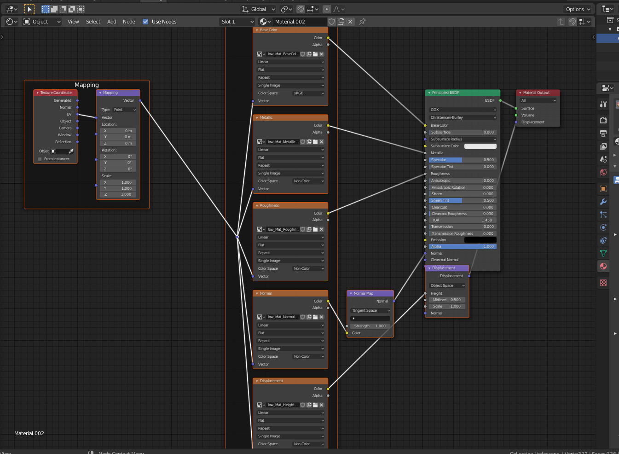Image resolution: width=619 pixels, height=454 pixels.
Task: Click the white Subsurface Color swatch
Action: 480,146
